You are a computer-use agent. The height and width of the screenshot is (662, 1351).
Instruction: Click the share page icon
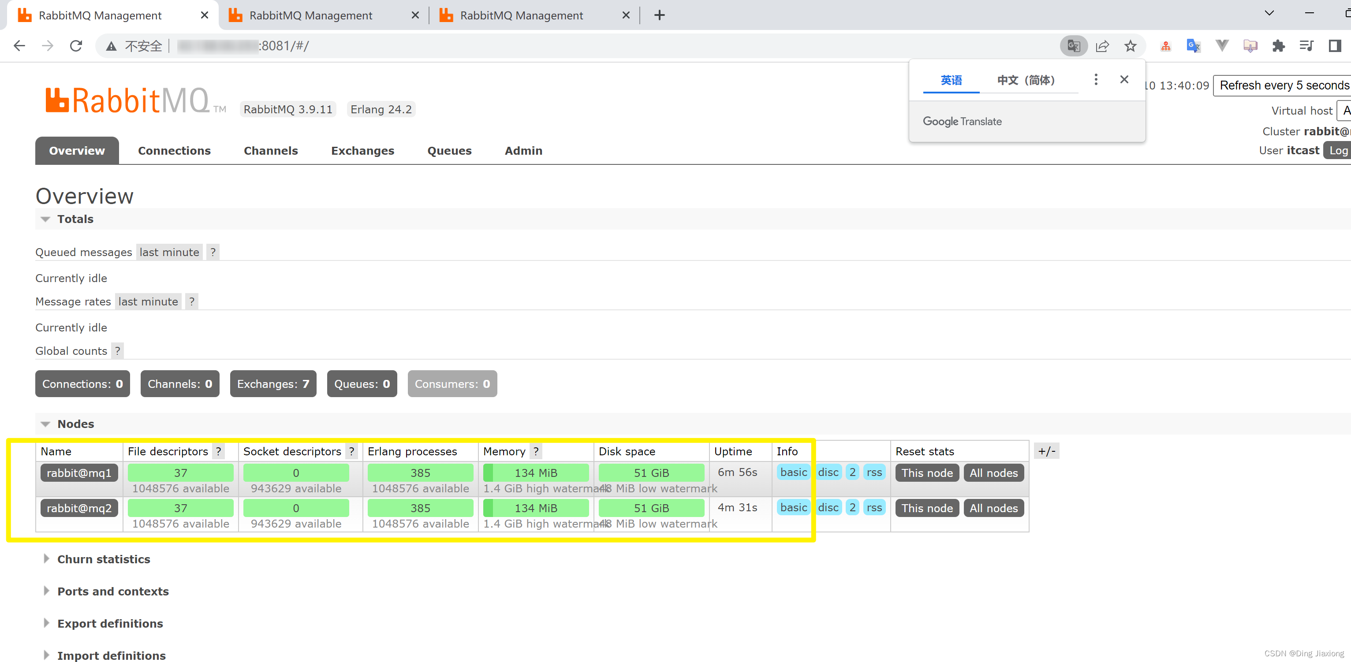click(x=1102, y=46)
